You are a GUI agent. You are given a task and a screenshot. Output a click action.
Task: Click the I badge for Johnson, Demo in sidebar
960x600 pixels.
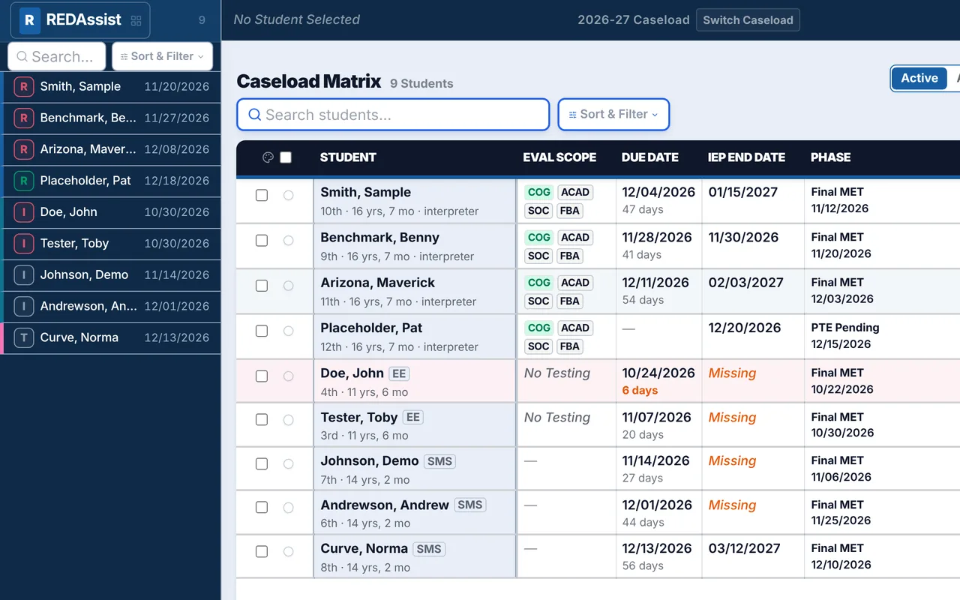24,275
